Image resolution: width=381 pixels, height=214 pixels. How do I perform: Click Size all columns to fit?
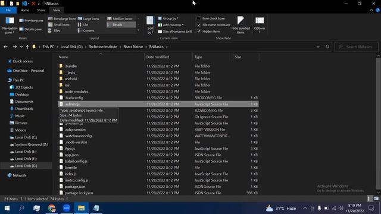[175, 32]
